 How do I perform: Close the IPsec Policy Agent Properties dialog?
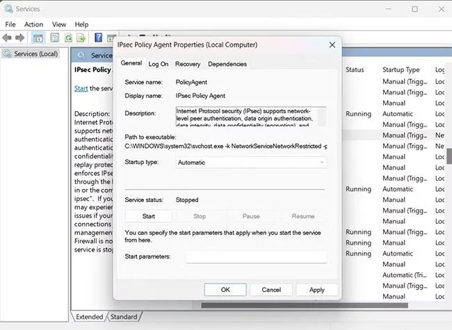332,45
